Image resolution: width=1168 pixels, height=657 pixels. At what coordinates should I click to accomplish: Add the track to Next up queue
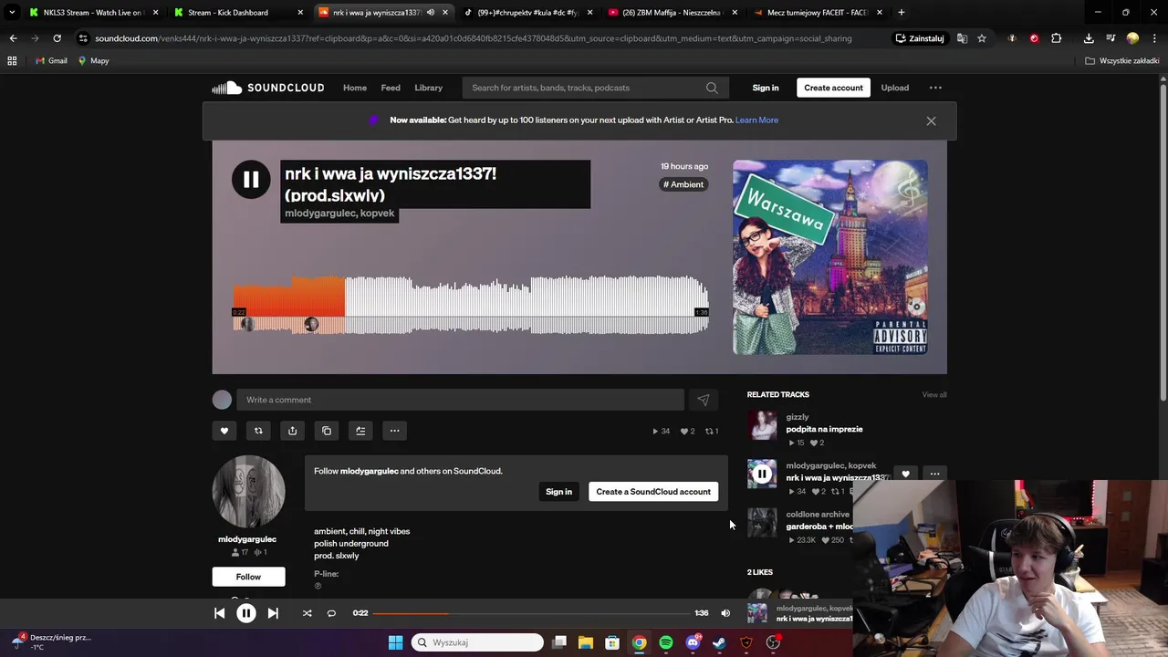pos(360,431)
